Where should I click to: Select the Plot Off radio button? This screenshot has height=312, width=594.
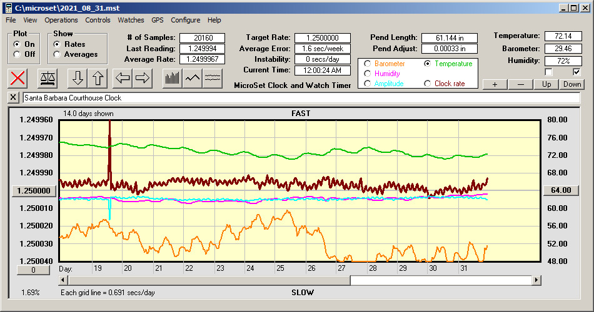17,54
